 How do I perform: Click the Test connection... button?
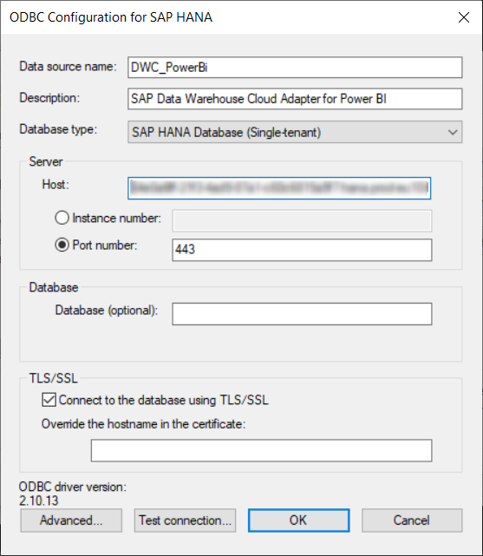point(185,520)
